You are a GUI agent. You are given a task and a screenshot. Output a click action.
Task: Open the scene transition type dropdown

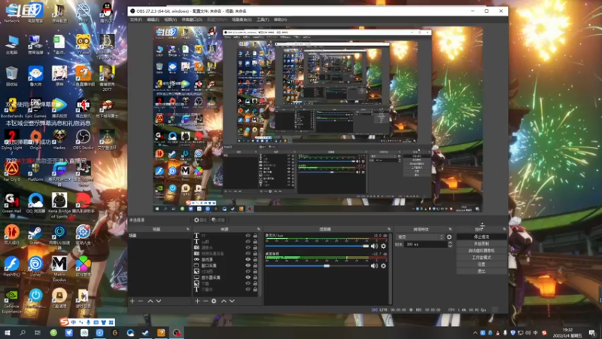(x=420, y=237)
